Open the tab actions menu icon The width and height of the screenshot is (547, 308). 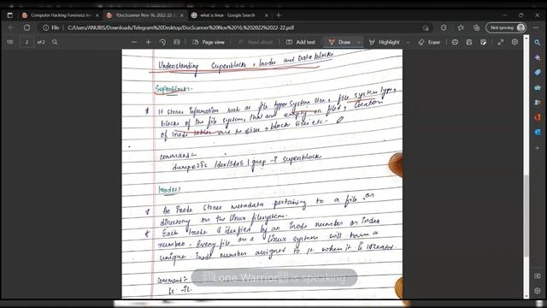coord(9,15)
